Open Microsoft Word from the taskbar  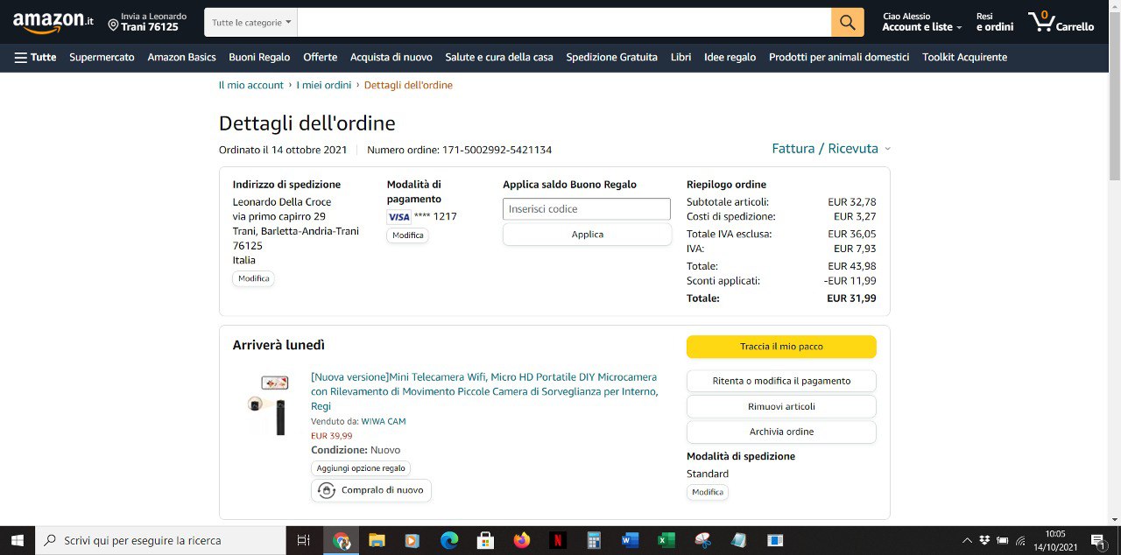pos(630,540)
